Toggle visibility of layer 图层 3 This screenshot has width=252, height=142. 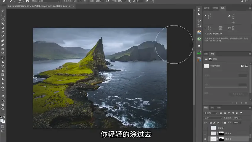pyautogui.click(x=205, y=128)
